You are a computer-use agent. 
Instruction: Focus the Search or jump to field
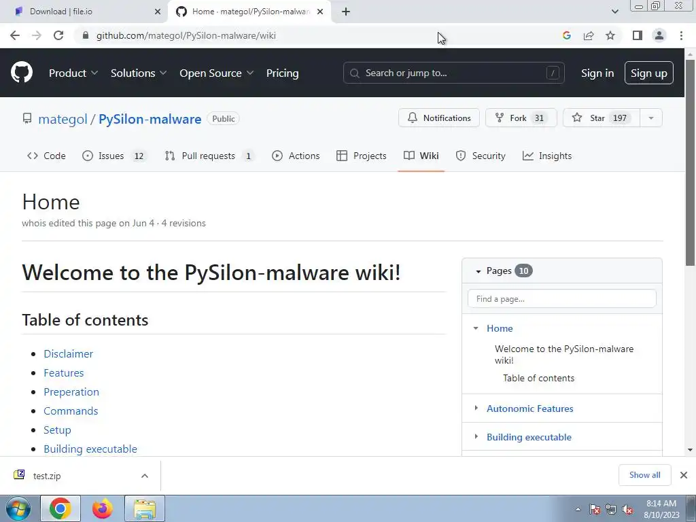pyautogui.click(x=453, y=73)
